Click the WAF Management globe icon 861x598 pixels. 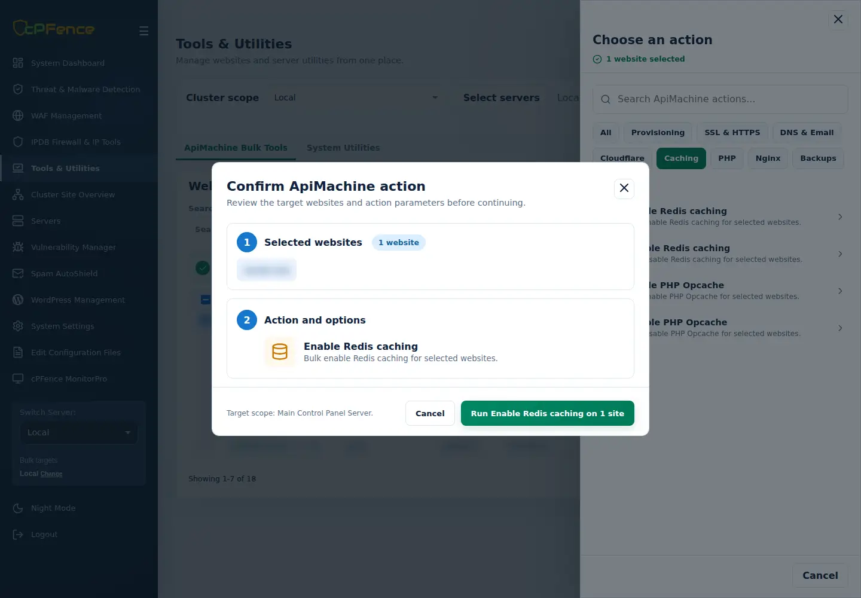click(18, 115)
